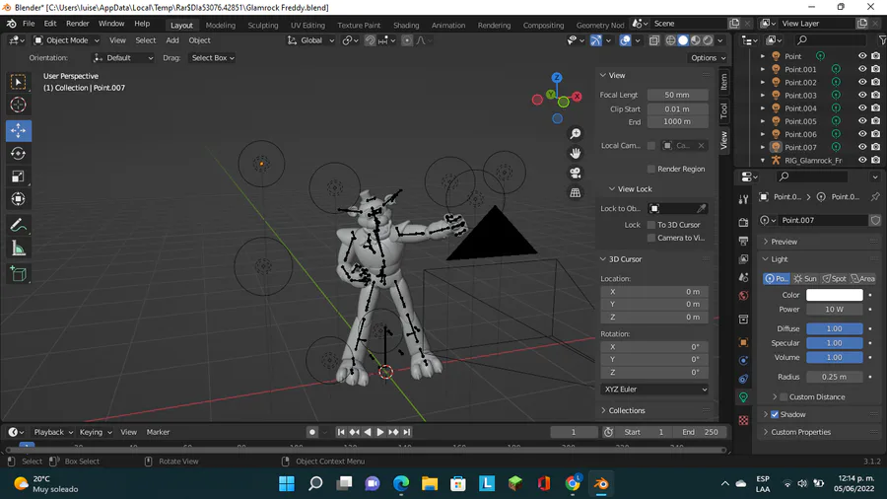Switch orthographic perspective grid icon
The image size is (887, 499).
click(575, 192)
